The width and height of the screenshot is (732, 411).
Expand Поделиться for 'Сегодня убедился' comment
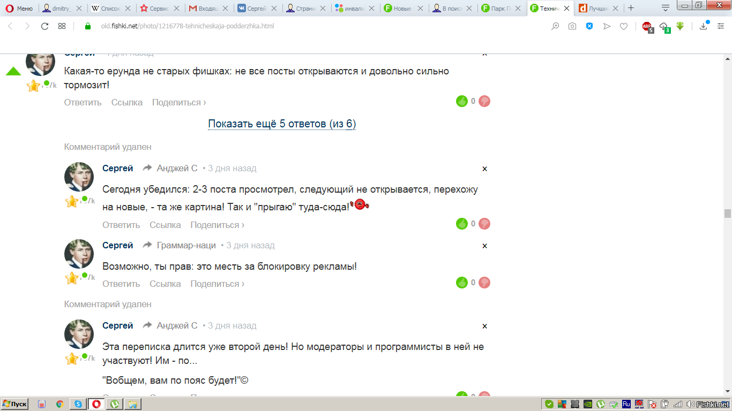click(217, 225)
